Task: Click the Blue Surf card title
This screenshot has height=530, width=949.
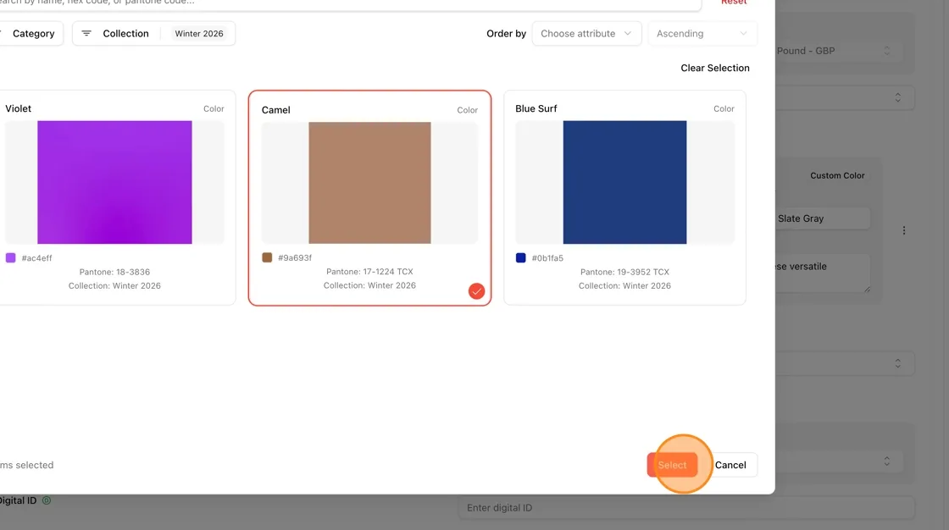Action: 536,108
